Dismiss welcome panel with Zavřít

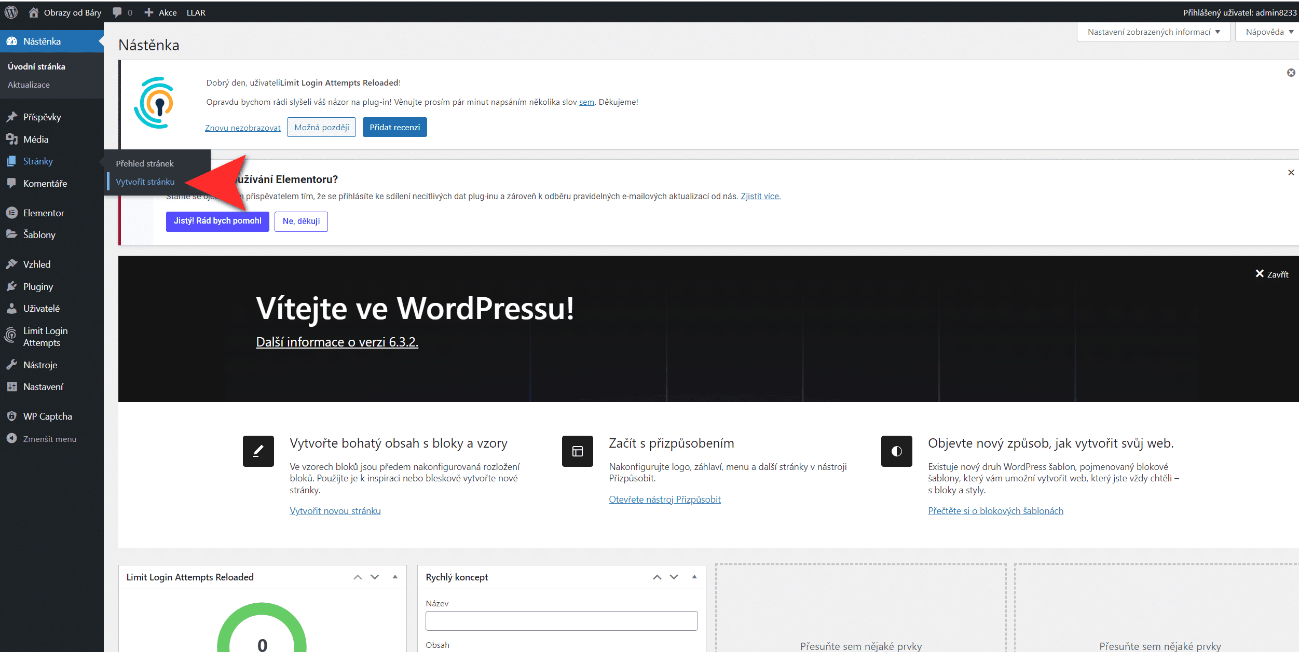(1271, 274)
